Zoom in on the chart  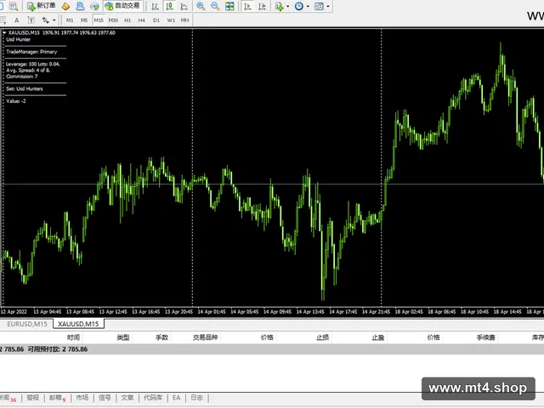point(201,6)
